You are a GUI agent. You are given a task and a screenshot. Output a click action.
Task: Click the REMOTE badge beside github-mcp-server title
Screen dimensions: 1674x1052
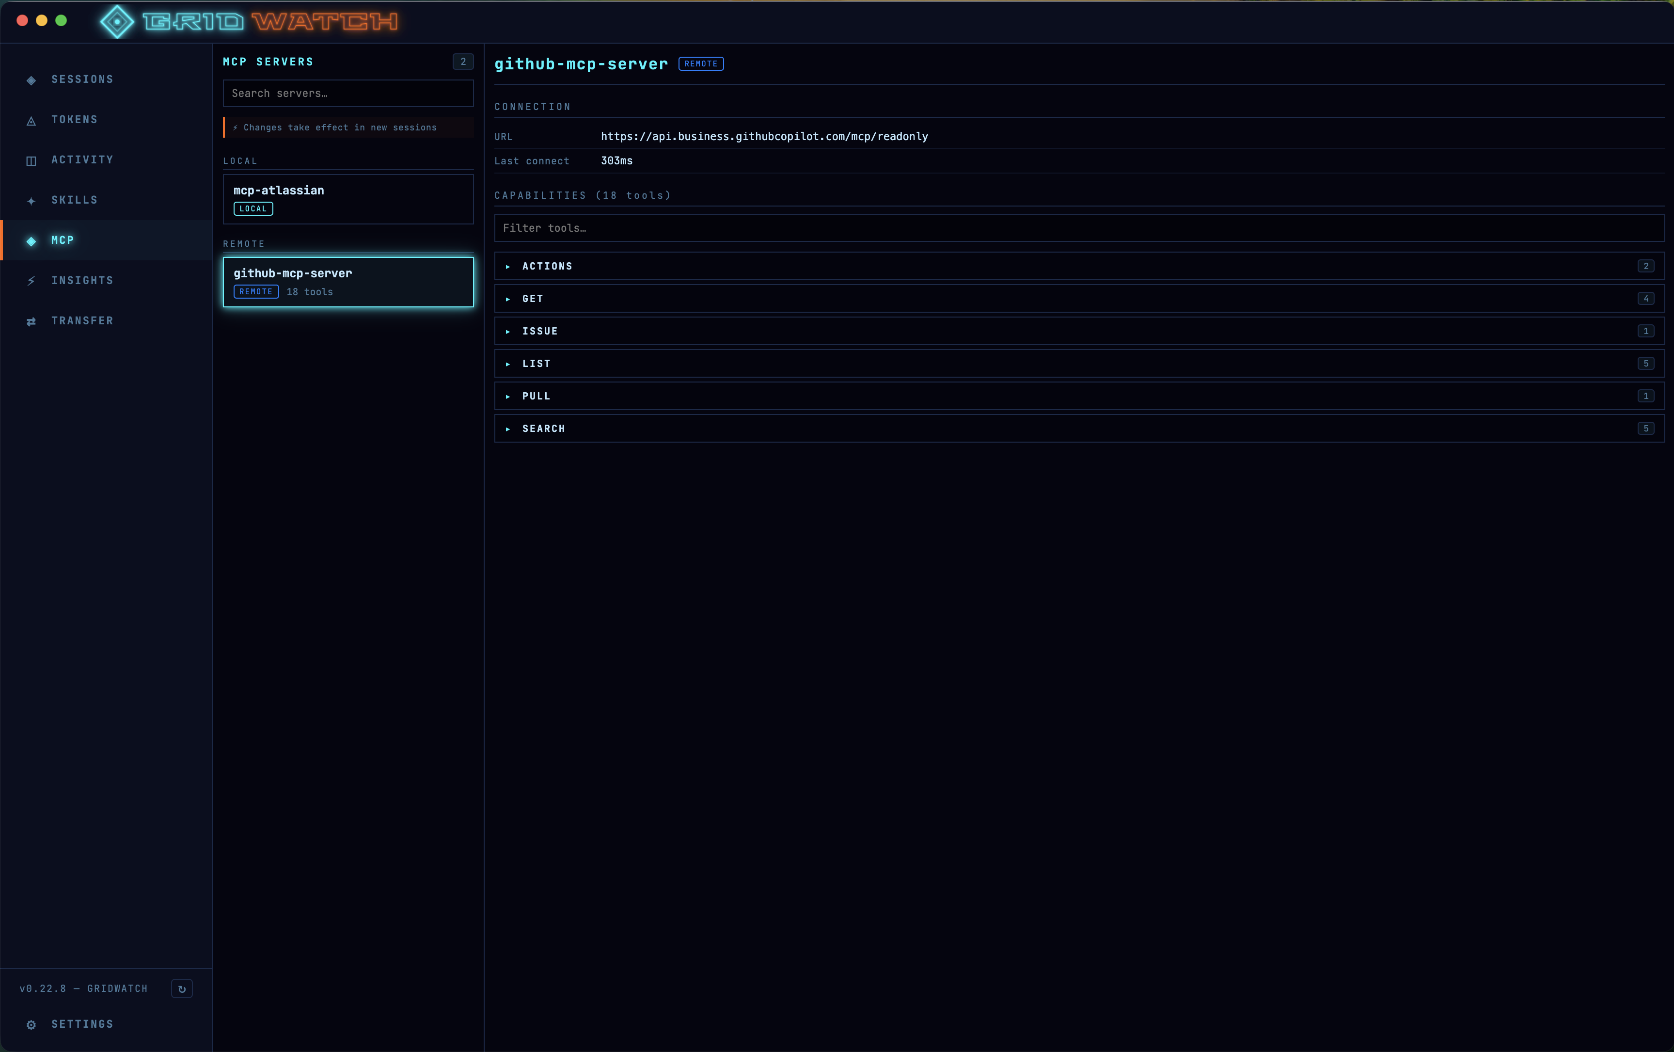click(x=701, y=64)
